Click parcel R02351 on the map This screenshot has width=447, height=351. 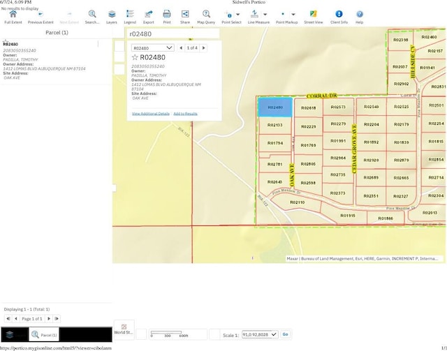point(371,196)
